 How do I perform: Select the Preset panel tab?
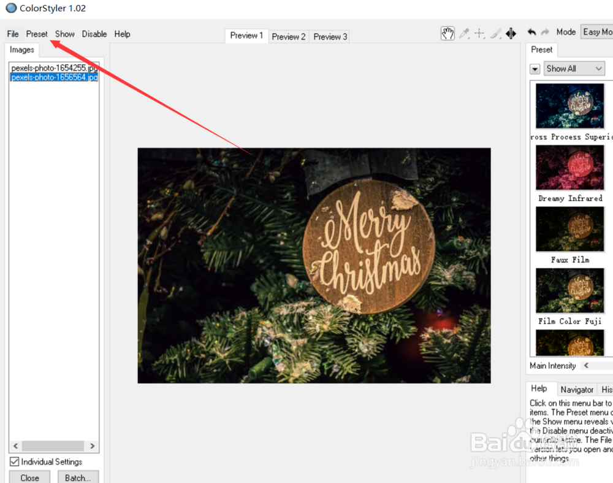(541, 50)
